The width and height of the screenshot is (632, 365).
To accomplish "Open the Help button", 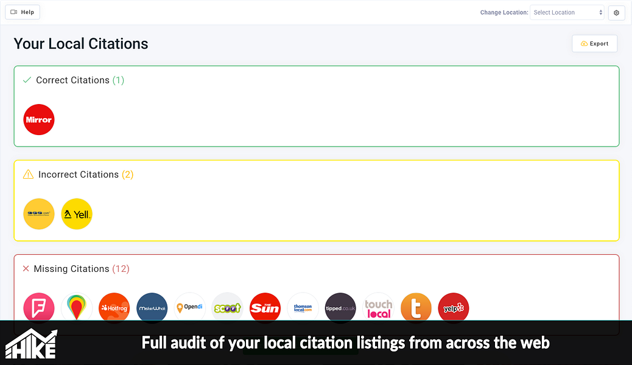I will pyautogui.click(x=23, y=12).
